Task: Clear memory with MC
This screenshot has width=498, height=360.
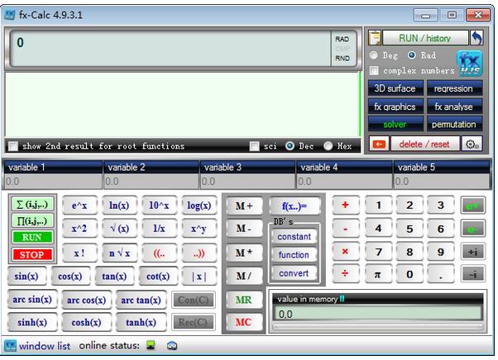Action: tap(244, 322)
